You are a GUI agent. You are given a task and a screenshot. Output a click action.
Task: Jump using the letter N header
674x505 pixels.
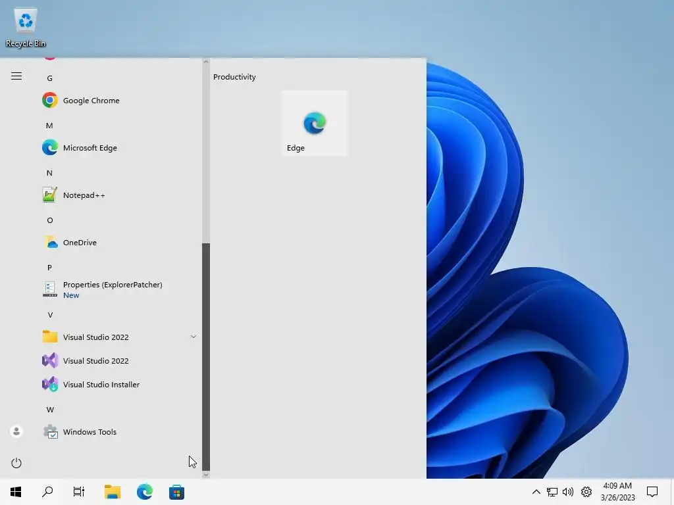tap(49, 173)
